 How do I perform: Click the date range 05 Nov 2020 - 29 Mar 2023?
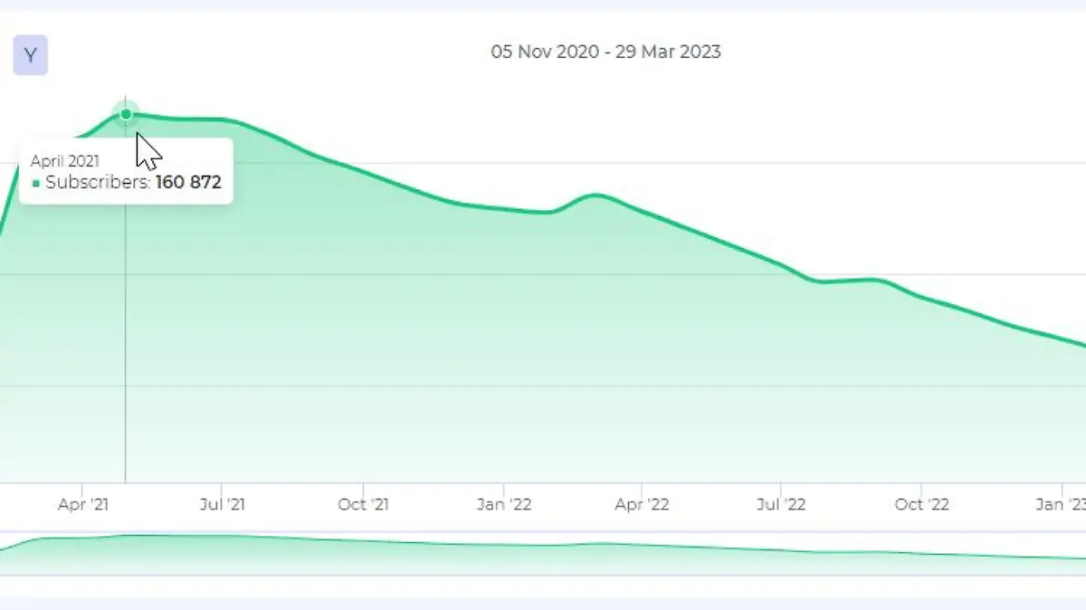[605, 52]
